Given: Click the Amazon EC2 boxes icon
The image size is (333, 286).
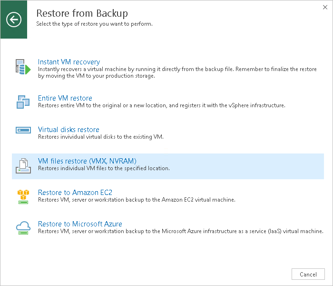Looking at the screenshot, I should click(x=23, y=195).
